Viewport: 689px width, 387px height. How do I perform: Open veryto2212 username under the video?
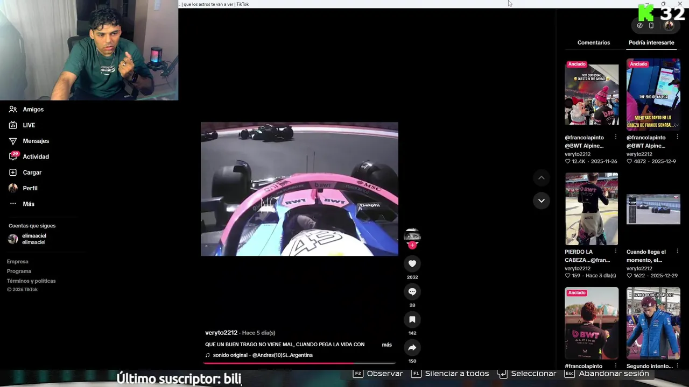pyautogui.click(x=221, y=333)
